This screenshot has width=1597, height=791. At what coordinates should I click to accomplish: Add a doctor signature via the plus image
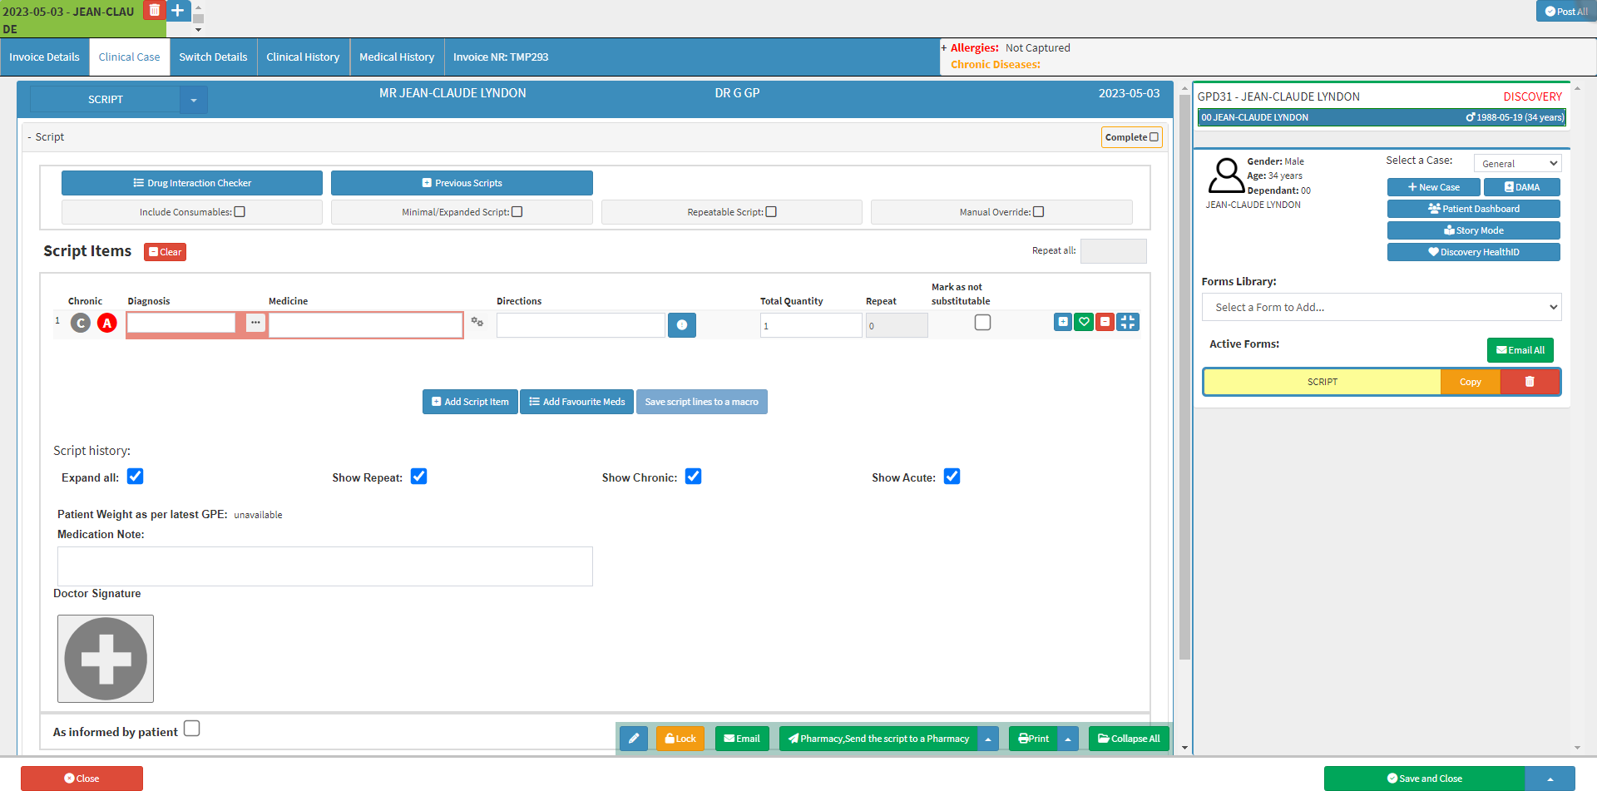[x=106, y=659]
